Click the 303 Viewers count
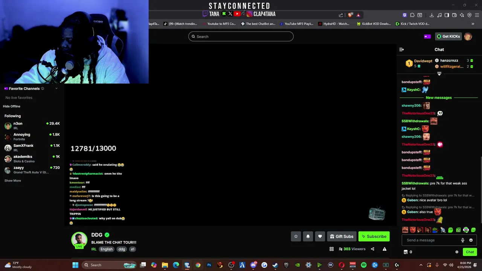The image size is (482, 271). pos(352,249)
